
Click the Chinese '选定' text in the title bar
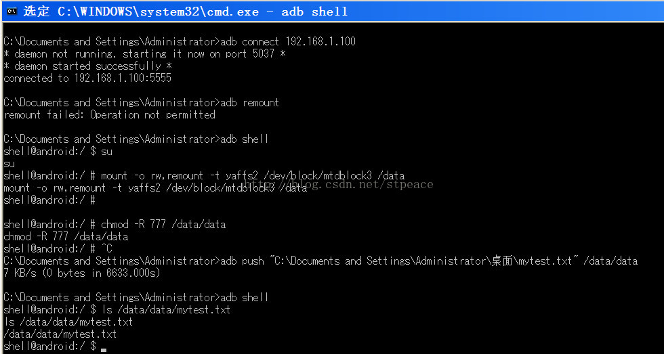point(37,12)
